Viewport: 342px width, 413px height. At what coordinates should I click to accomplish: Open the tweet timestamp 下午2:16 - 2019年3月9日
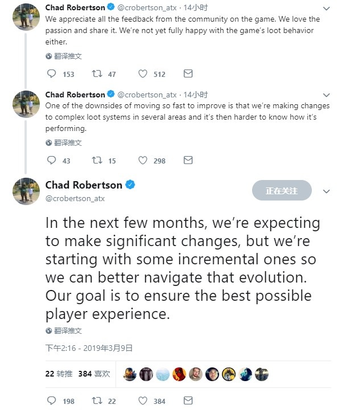(x=89, y=347)
